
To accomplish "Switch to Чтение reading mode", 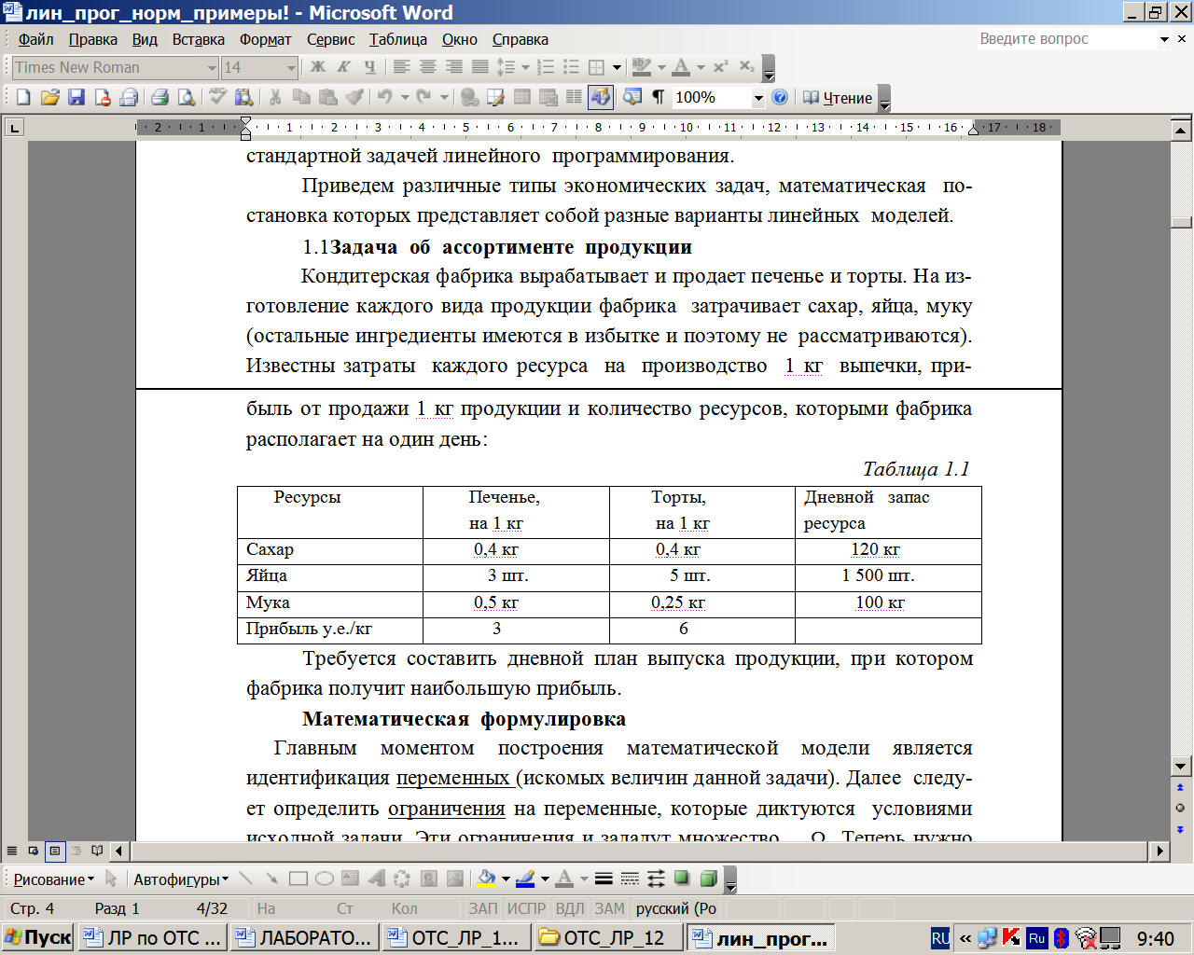I will [837, 97].
